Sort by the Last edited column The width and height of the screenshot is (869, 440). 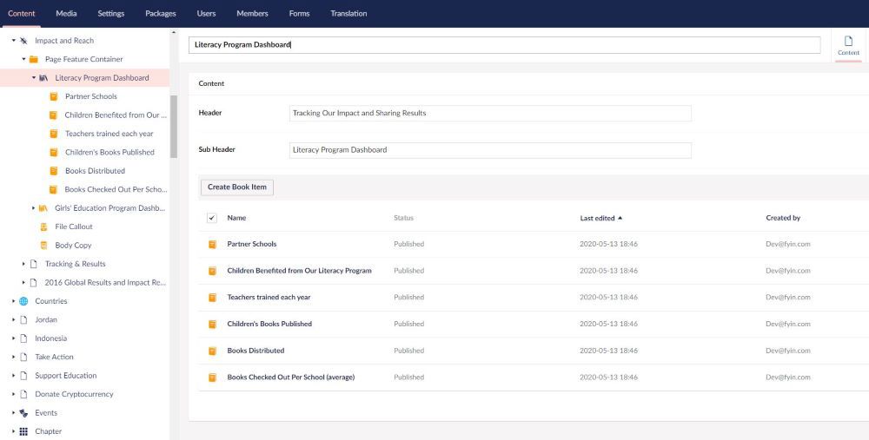600,218
